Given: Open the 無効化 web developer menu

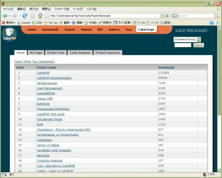Looking at the screenshot, I should tap(9, 23).
